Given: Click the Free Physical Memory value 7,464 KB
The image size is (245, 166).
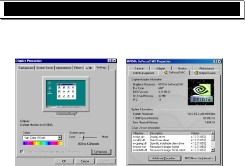Looking at the screenshot, I should point(210,122).
